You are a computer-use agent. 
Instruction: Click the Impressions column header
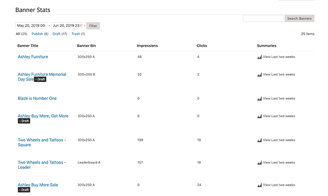147,46
